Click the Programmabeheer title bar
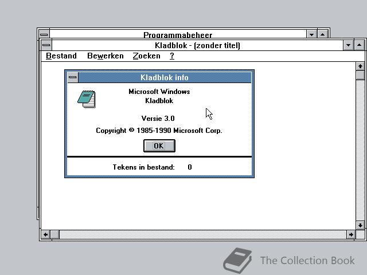This screenshot has width=367, height=275. click(178, 34)
